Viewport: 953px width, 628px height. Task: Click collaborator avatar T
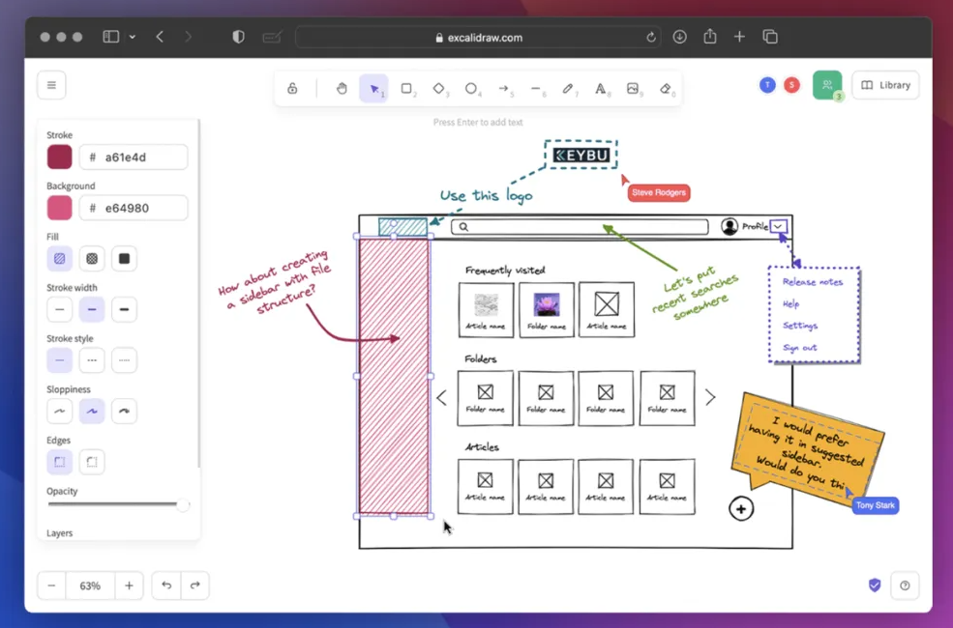click(x=767, y=85)
